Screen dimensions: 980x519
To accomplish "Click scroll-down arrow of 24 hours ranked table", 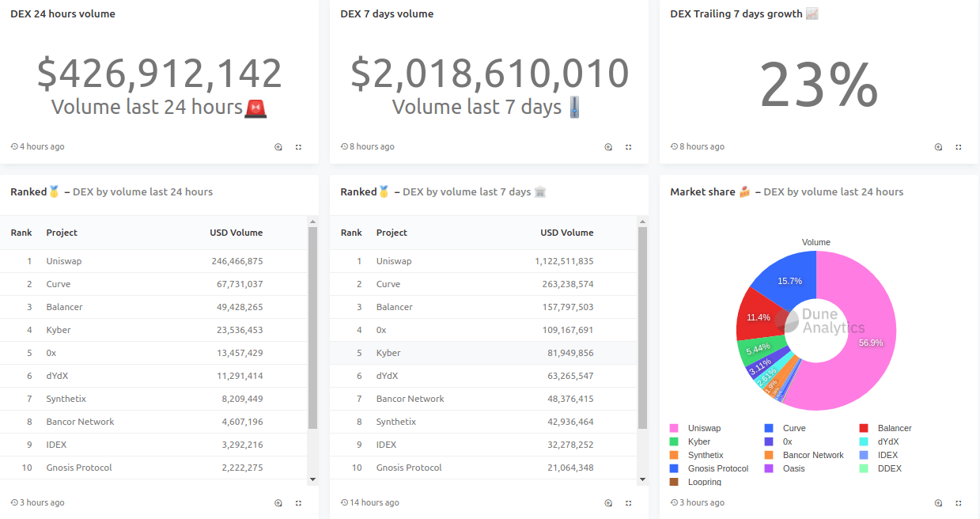I will click(x=312, y=479).
